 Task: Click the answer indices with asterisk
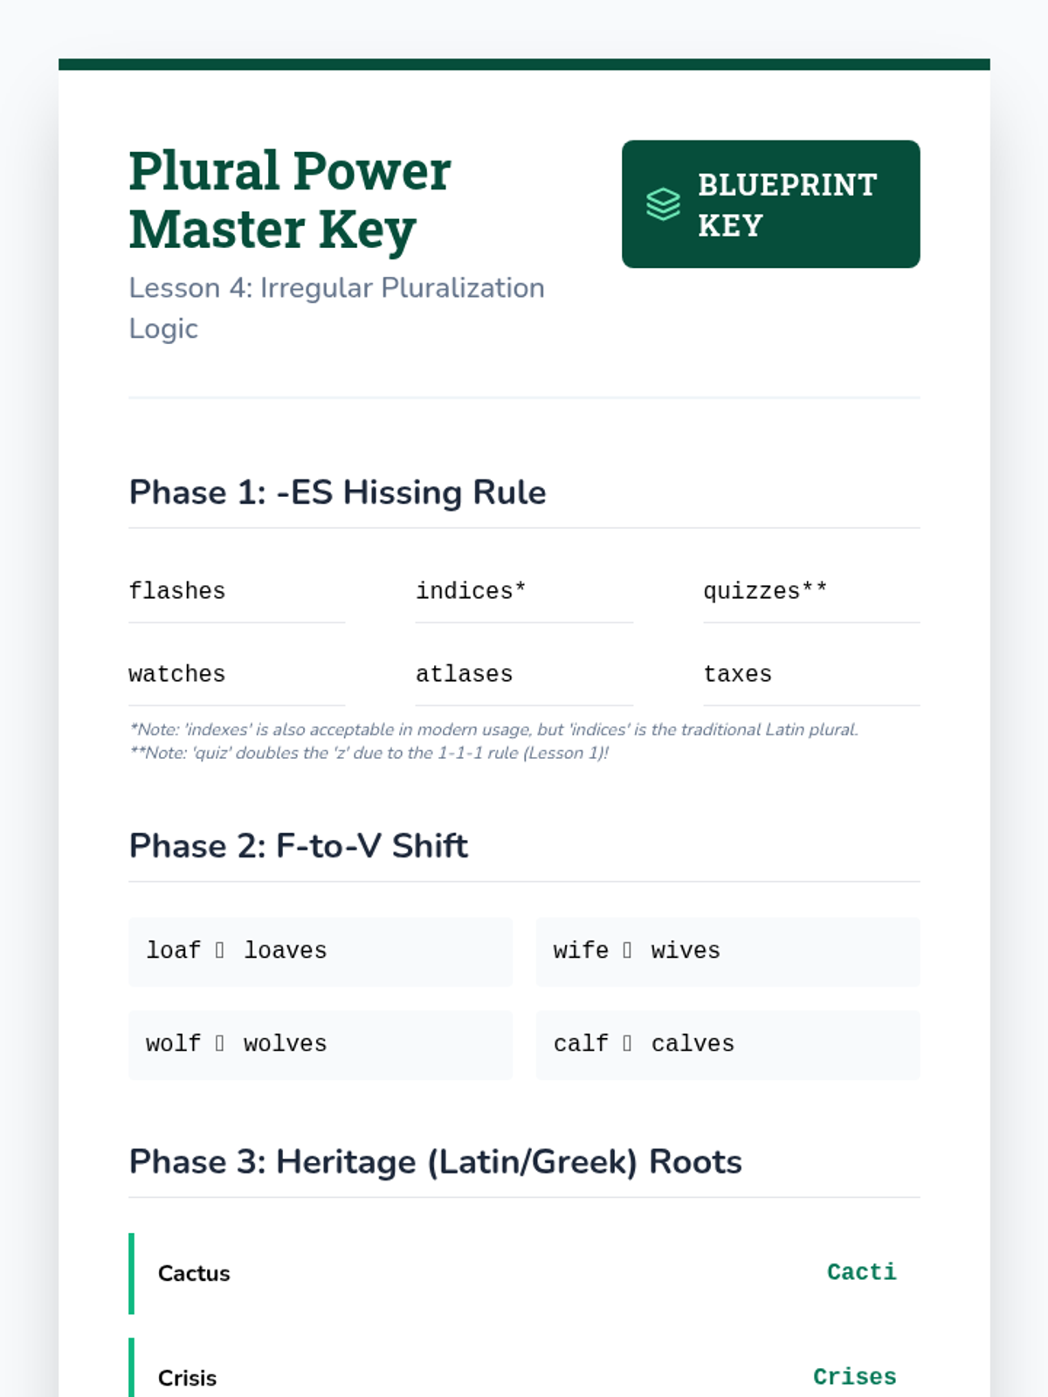[471, 591]
